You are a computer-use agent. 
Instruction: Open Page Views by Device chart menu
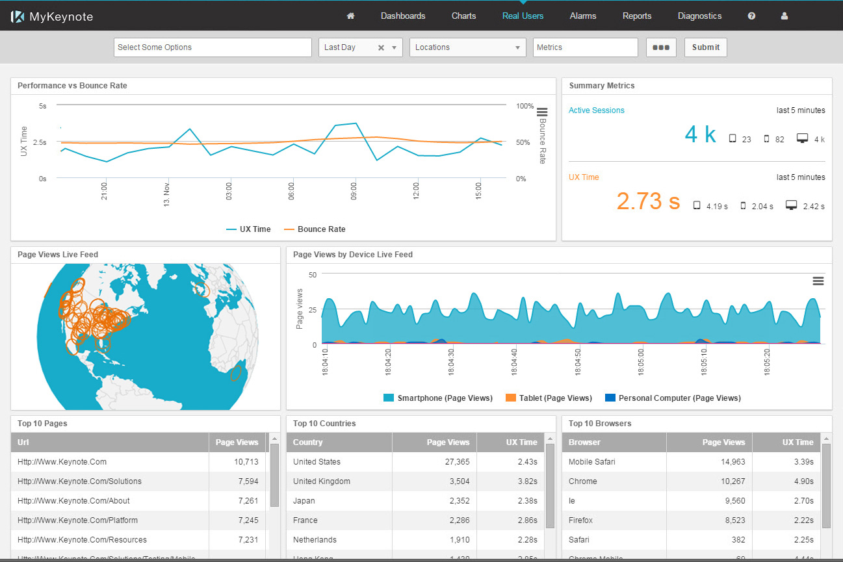[x=818, y=281]
